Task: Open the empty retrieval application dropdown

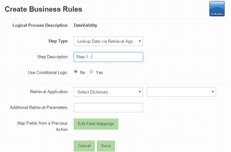Action: click(181, 92)
